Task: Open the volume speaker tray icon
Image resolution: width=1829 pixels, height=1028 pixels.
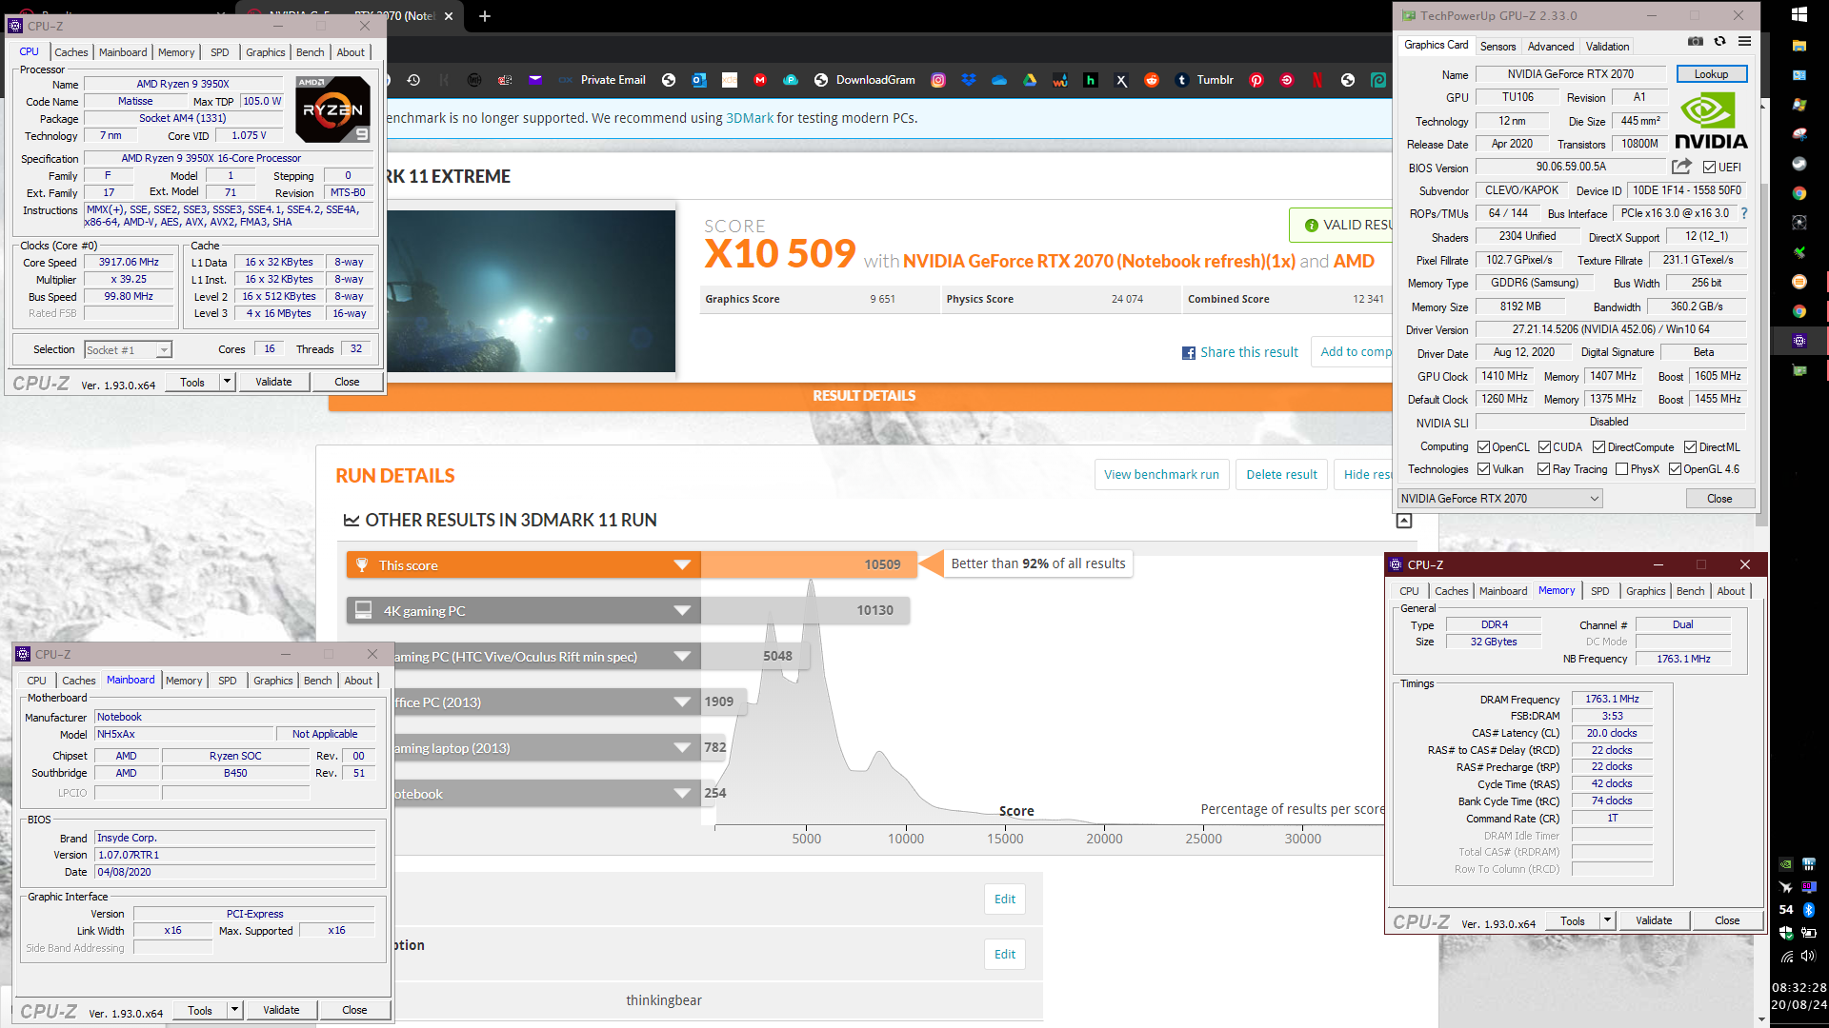Action: [1808, 956]
